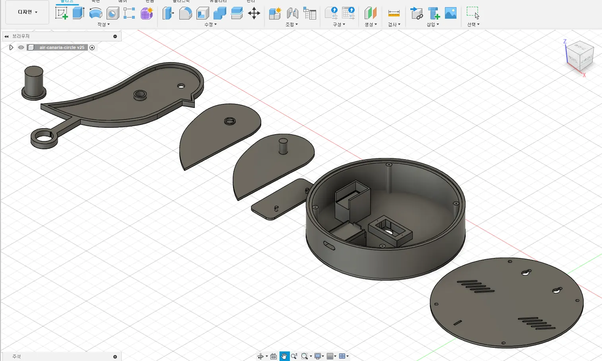Screen dimensions: 602x361
Task: Select the Fillet tool in modify group
Action: click(185, 13)
